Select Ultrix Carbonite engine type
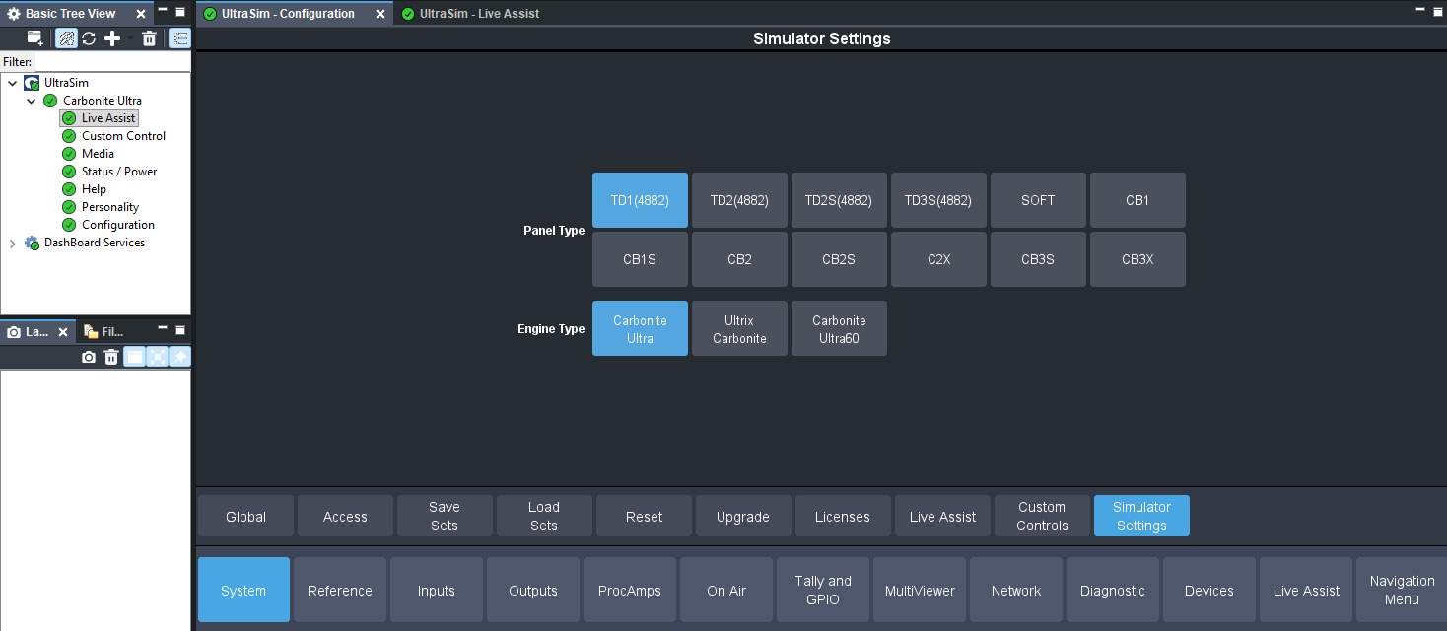The height and width of the screenshot is (631, 1447). [739, 328]
